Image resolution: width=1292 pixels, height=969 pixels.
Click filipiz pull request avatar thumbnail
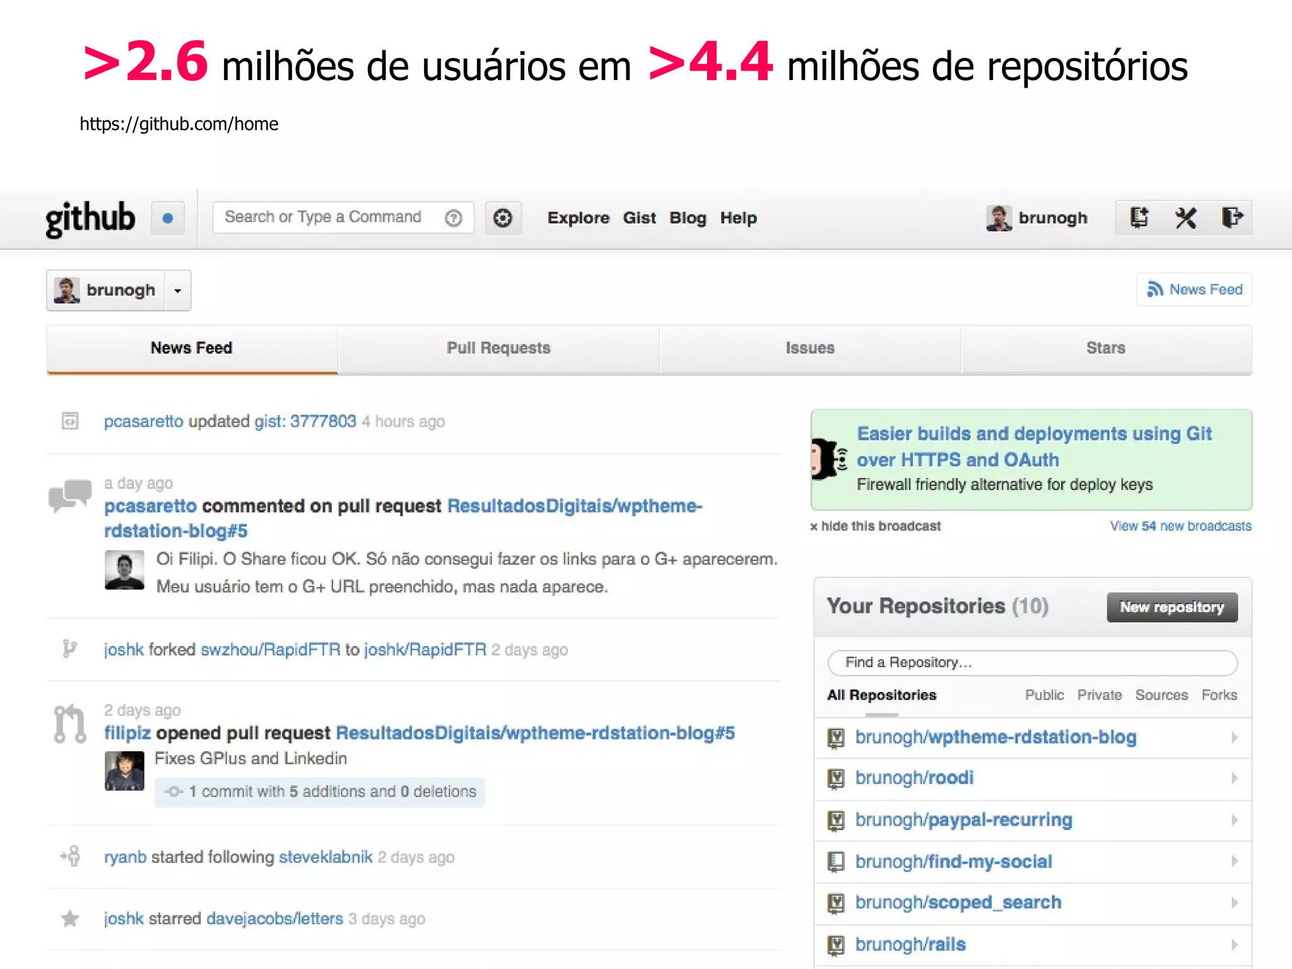[x=124, y=770]
